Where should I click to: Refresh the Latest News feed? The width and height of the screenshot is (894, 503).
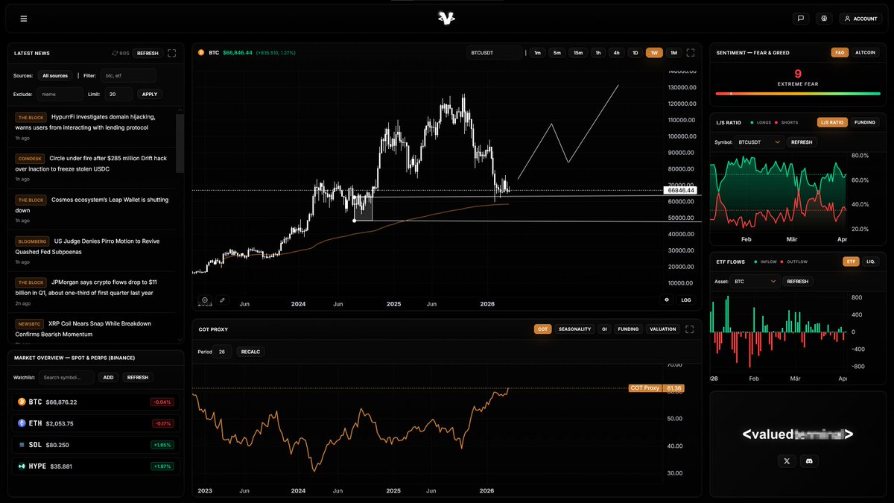(x=148, y=53)
